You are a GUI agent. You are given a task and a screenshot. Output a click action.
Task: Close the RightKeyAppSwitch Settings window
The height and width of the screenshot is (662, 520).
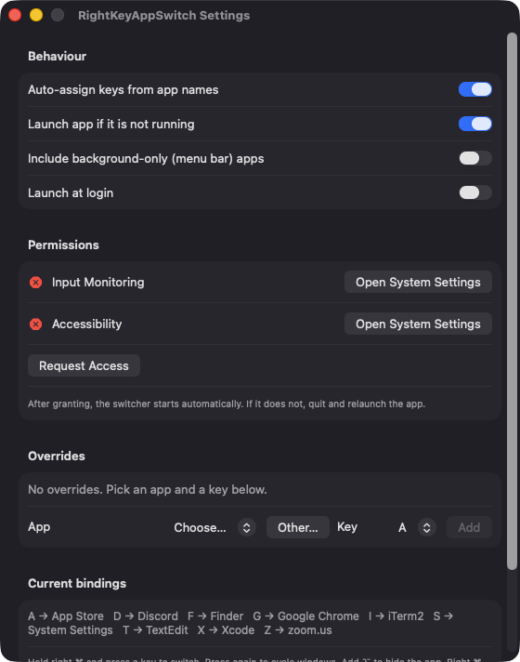click(x=15, y=15)
